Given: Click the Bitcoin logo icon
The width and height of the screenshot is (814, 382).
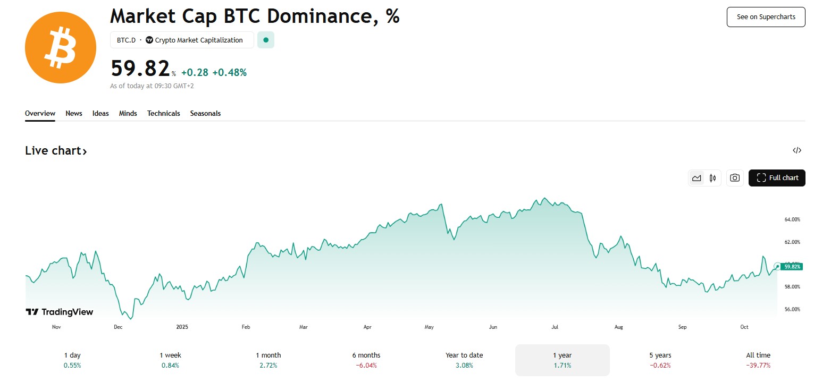Looking at the screenshot, I should point(60,48).
